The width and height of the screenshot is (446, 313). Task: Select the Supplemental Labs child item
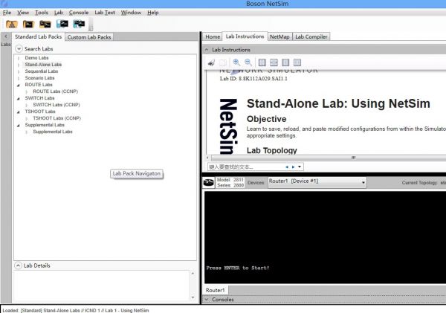coord(53,132)
